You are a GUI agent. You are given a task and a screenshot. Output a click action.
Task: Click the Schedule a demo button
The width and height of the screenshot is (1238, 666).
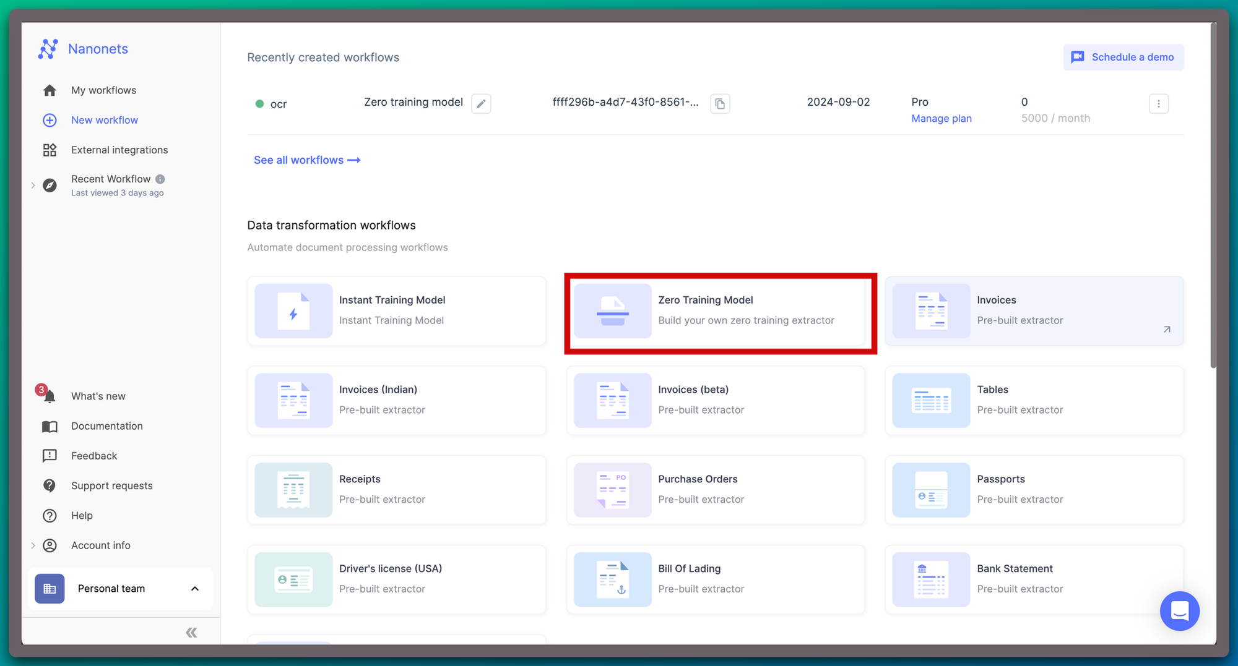pyautogui.click(x=1123, y=57)
